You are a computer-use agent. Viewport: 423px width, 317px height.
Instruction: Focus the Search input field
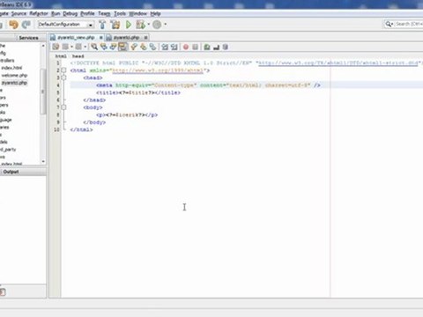click(x=409, y=24)
